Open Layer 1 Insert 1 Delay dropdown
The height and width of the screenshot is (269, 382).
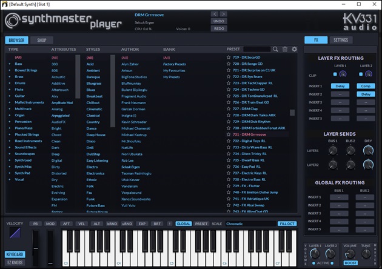click(x=340, y=86)
